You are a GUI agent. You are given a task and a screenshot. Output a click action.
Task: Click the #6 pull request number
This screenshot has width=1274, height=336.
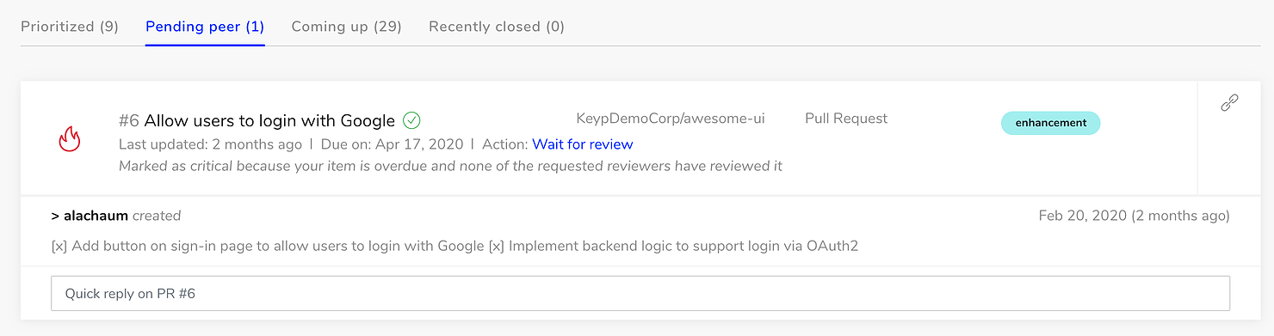pos(129,121)
